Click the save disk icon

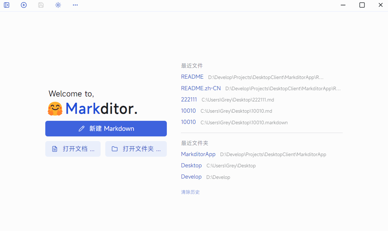(41, 5)
